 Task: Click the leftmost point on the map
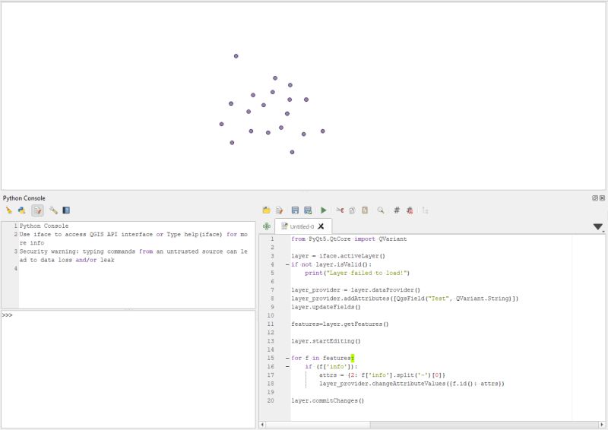coord(221,125)
